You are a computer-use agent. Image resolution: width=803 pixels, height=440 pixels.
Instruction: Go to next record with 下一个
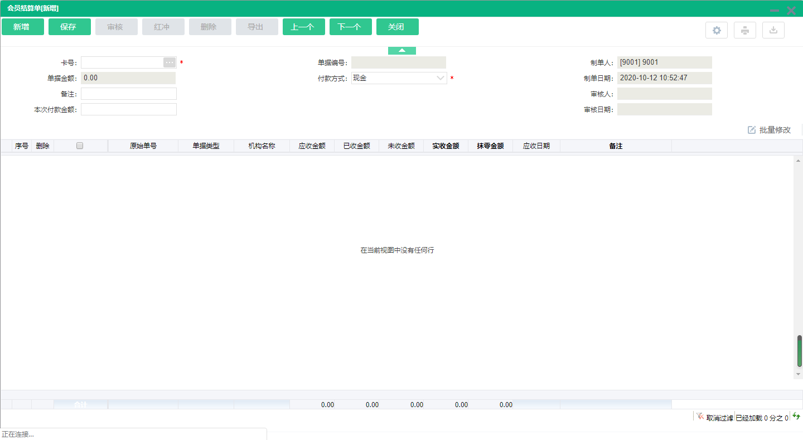point(351,27)
